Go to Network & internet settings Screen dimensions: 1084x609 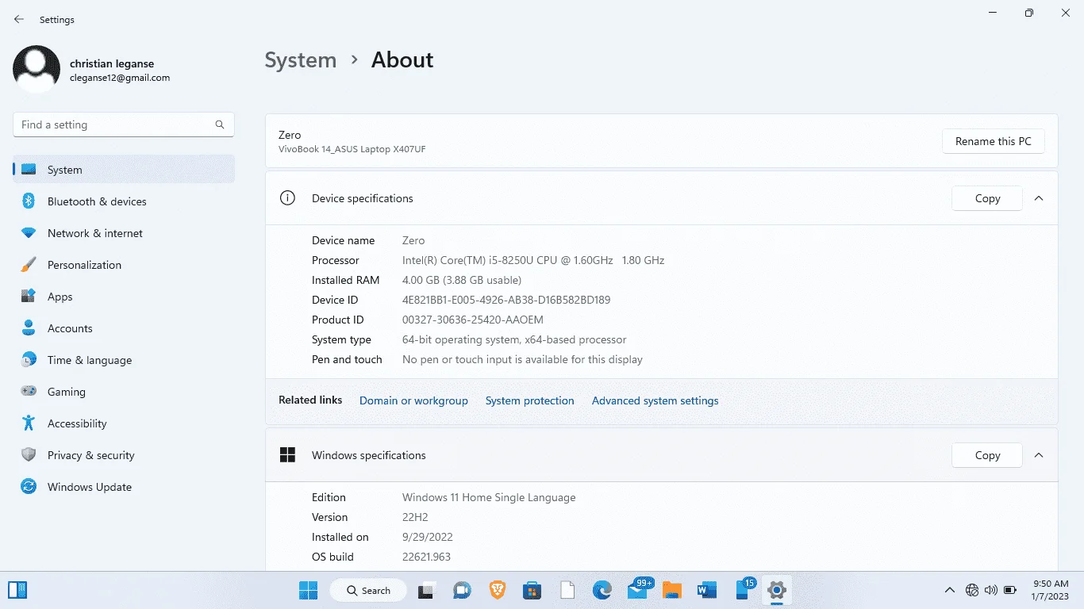point(124,233)
